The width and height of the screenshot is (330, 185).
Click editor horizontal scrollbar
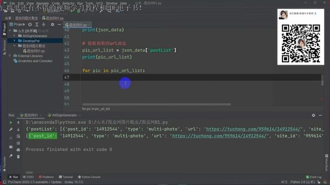(x=156, y=104)
